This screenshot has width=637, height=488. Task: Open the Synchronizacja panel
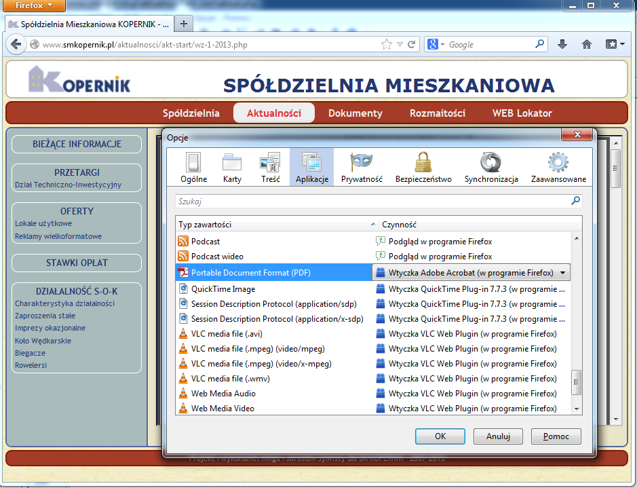pos(491,168)
